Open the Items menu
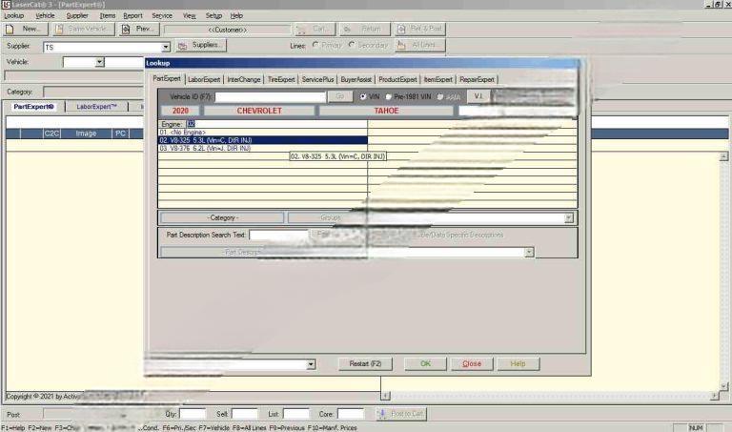This screenshot has width=732, height=432. 108,16
